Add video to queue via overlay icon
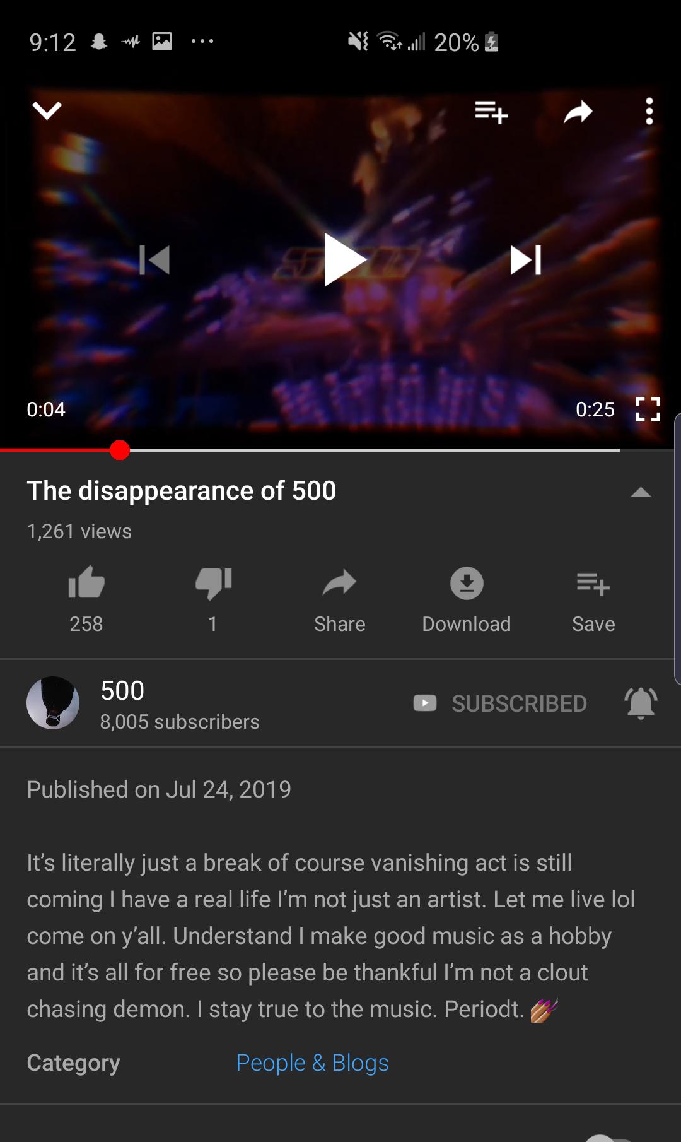Image resolution: width=681 pixels, height=1142 pixels. tap(491, 112)
